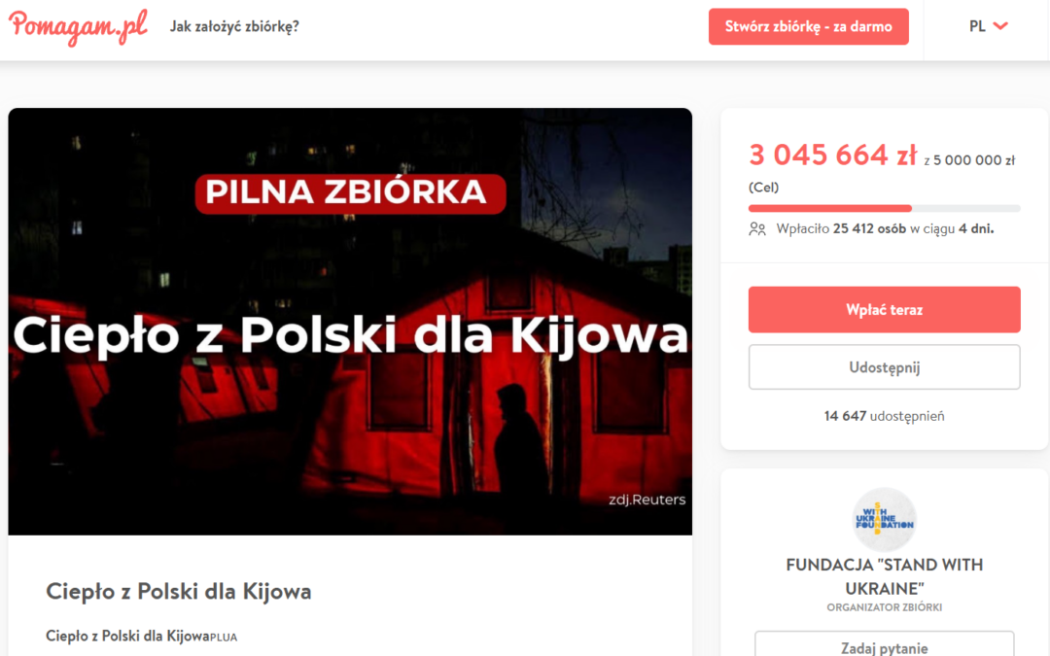Click the donors people icon
Viewport: 1050px width, 656px height.
coord(757,229)
